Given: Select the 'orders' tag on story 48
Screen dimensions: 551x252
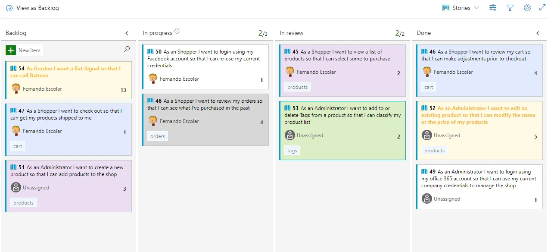Looking at the screenshot, I should pyautogui.click(x=158, y=136).
